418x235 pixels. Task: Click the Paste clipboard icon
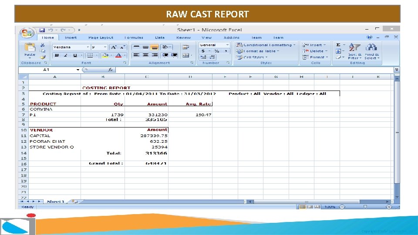point(30,47)
